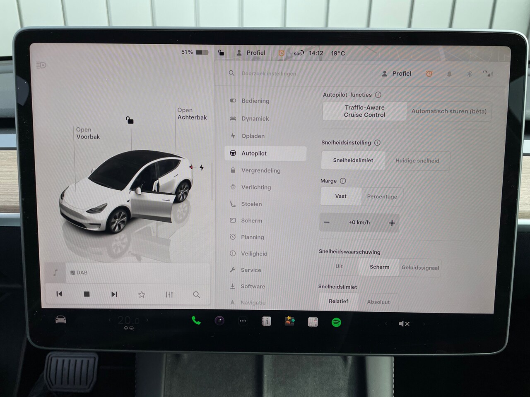The width and height of the screenshot is (530, 397).
Task: Go to the Vergrendeling settings menu
Action: click(x=260, y=170)
